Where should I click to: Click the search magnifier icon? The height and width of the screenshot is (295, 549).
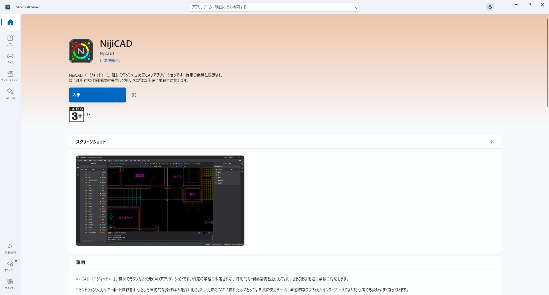(x=355, y=7)
